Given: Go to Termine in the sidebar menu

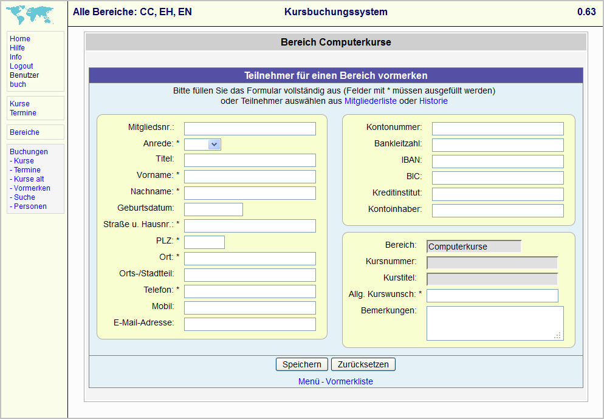Looking at the screenshot, I should [23, 113].
